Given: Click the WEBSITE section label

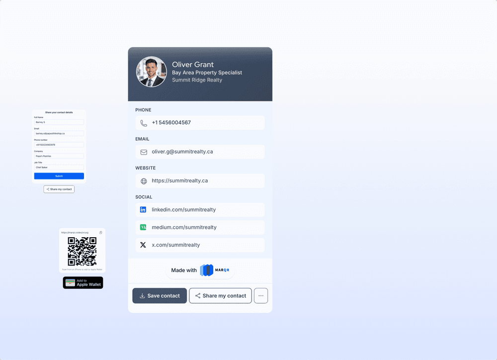Looking at the screenshot, I should tap(146, 168).
